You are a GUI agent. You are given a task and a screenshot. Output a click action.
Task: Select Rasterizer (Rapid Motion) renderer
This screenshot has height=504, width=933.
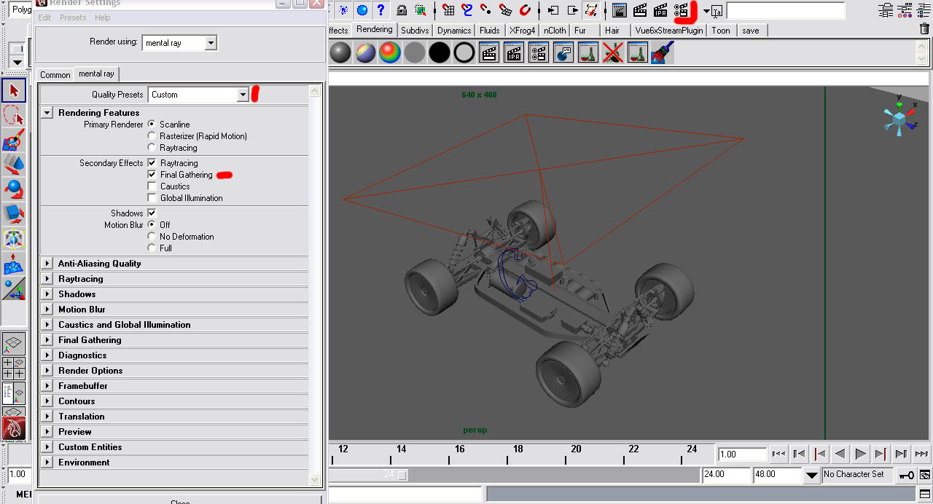(x=152, y=136)
